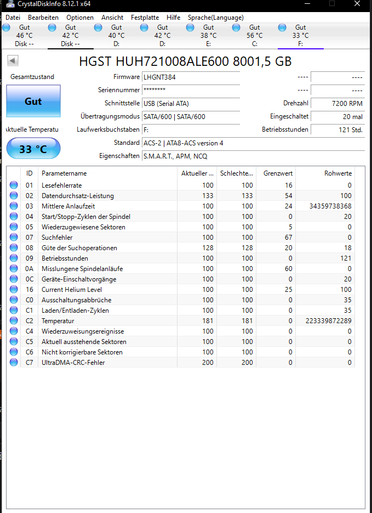The image size is (372, 513).
Task: Click status icon for Güte der Suchoperationen
Action: pyautogui.click(x=14, y=247)
